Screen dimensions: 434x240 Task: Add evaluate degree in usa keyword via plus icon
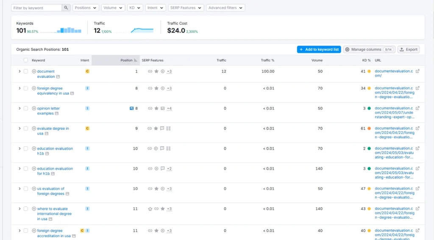click(34, 128)
